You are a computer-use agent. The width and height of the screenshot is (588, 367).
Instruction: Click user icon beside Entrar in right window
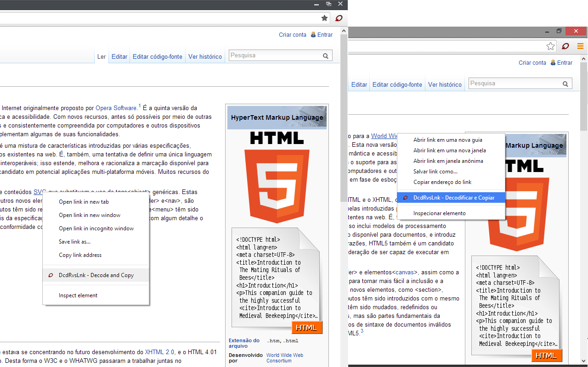553,62
